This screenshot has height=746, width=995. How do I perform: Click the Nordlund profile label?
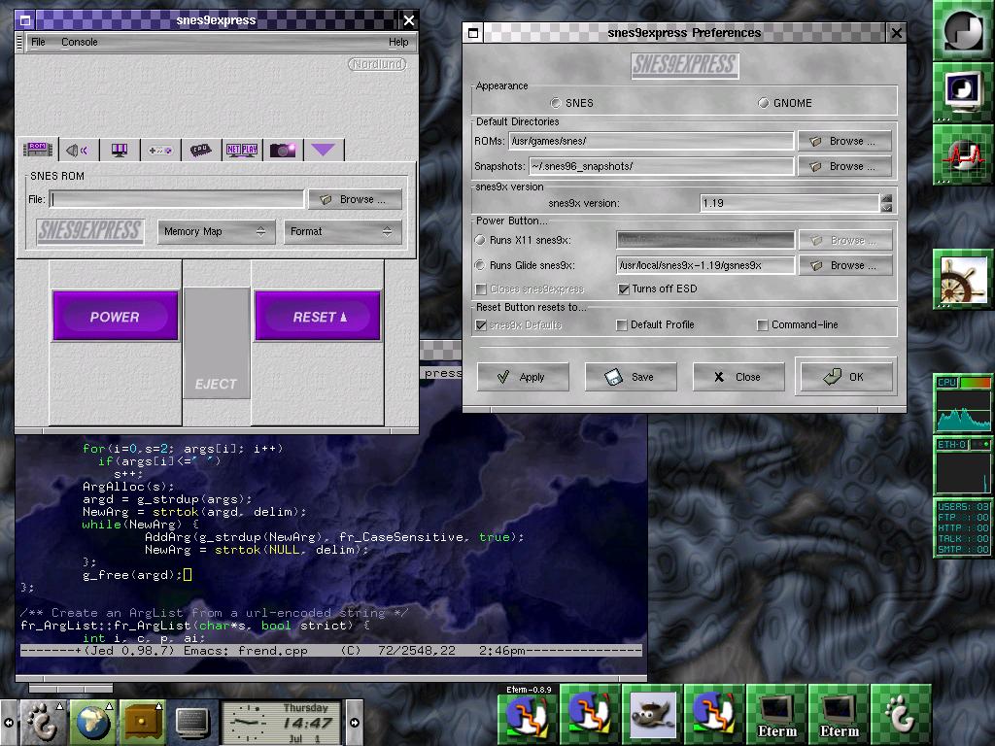(x=377, y=64)
